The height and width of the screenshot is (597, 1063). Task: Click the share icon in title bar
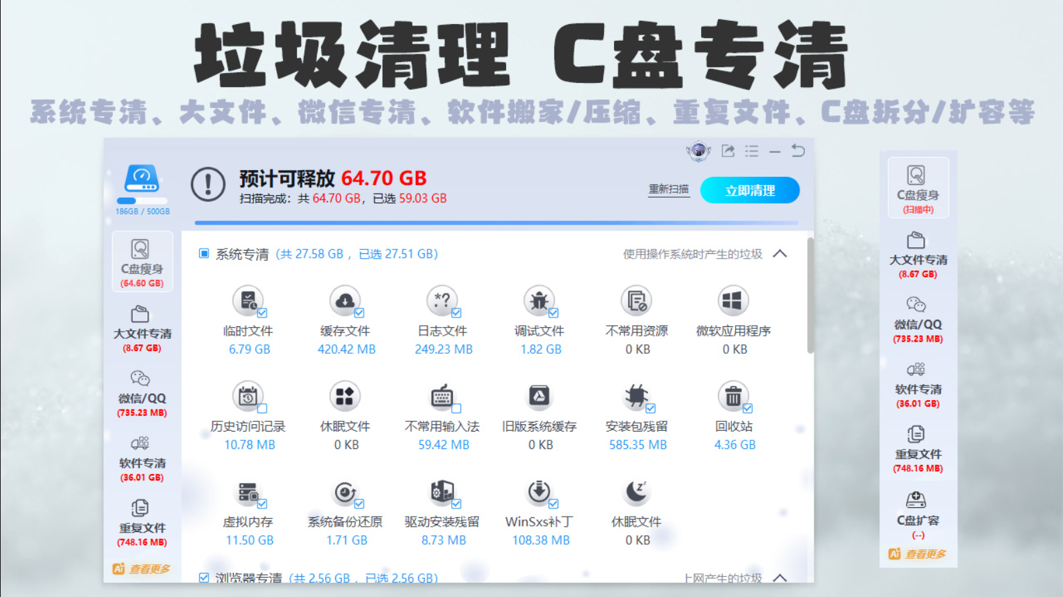[728, 151]
